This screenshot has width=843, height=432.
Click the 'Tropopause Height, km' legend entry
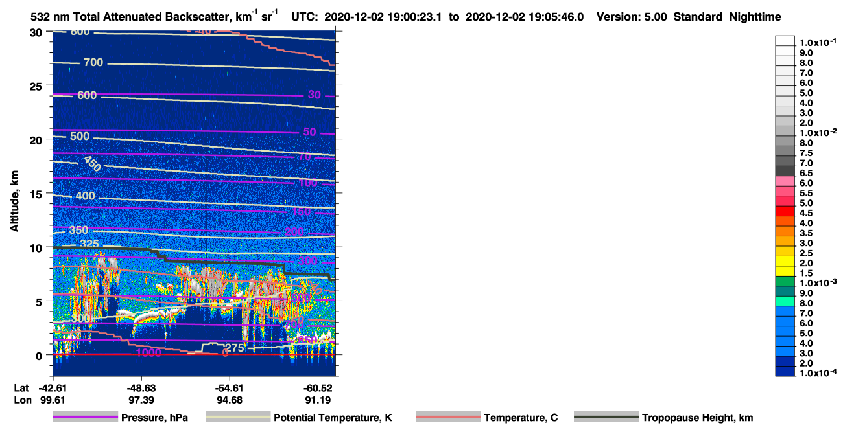(698, 418)
